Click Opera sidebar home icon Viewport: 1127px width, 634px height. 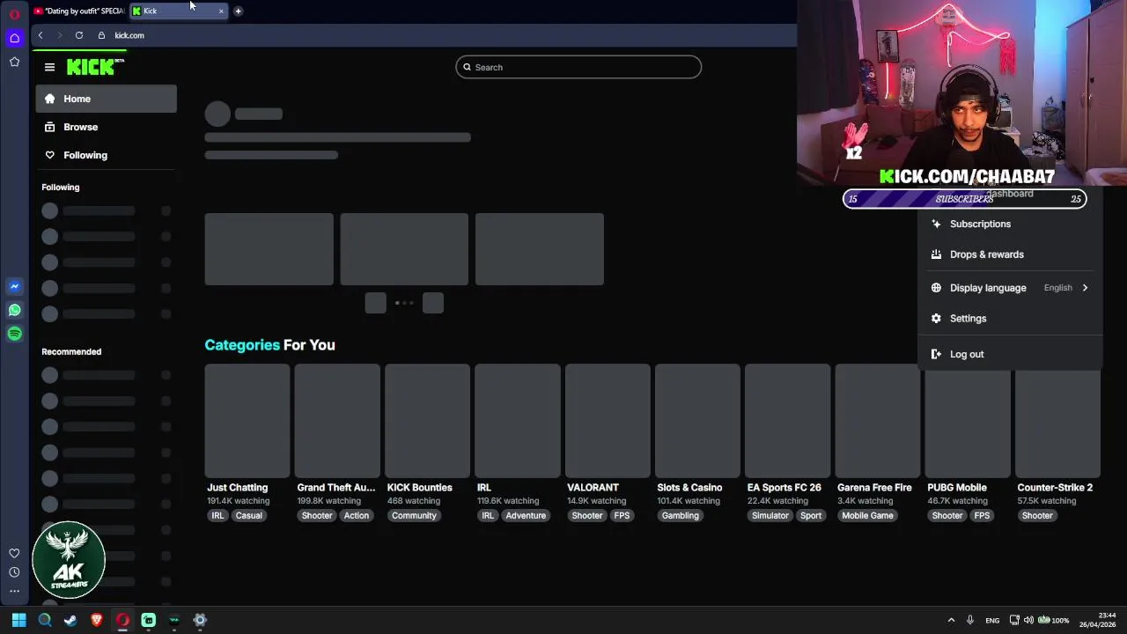click(14, 38)
